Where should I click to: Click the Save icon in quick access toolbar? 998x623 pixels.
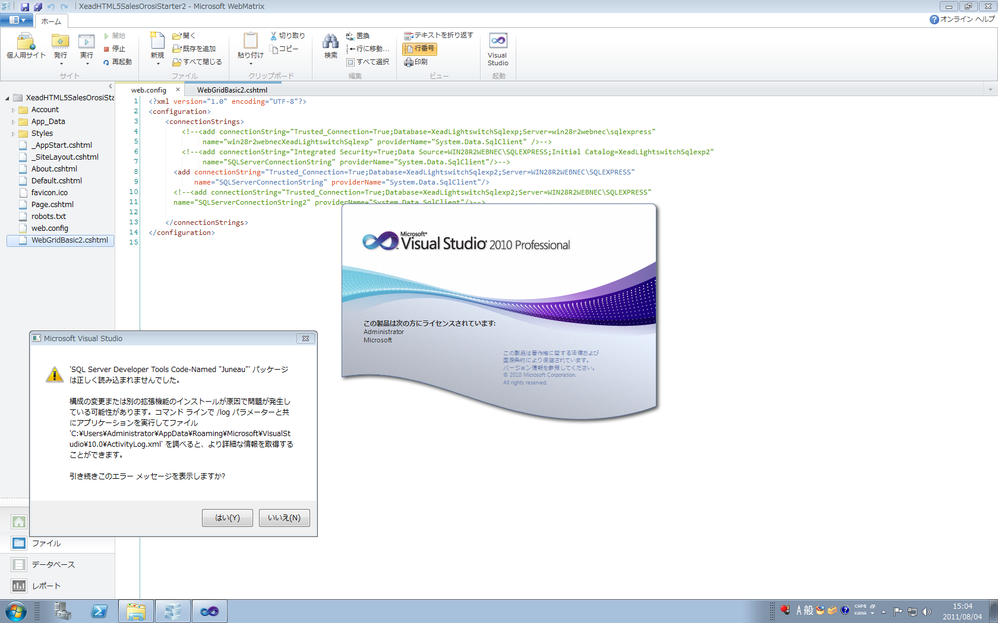[x=25, y=7]
